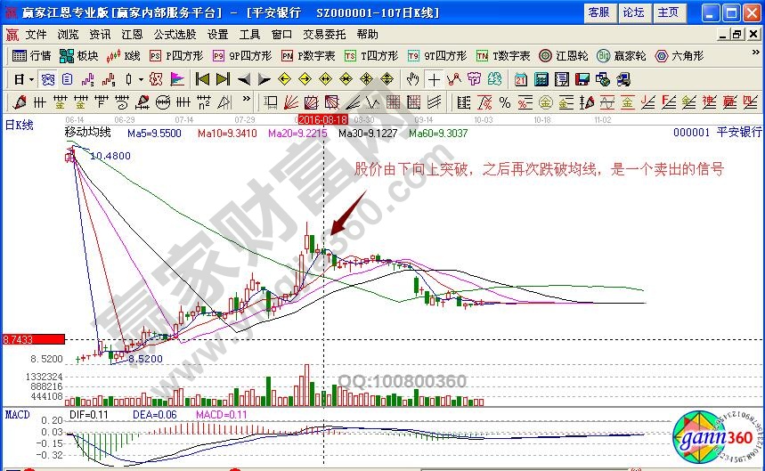
Task: Click the 客服 customer service button
Action: (599, 12)
